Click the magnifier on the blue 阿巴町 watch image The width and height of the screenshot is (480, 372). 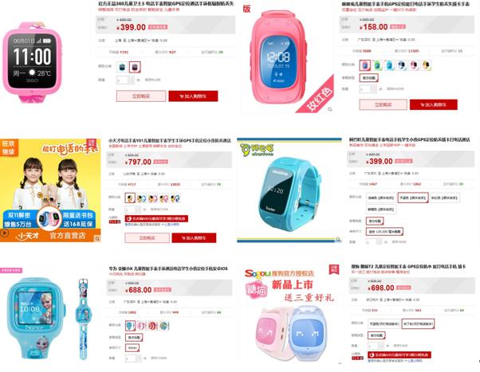[x=338, y=239]
